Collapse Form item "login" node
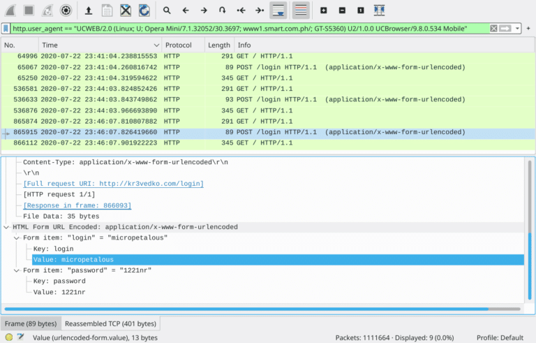Viewport: 536px width, 343px height. [17, 238]
